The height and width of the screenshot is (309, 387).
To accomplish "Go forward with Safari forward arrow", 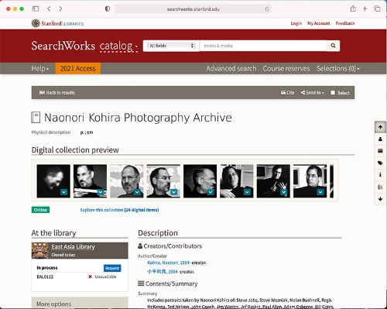I will tap(60, 9).
